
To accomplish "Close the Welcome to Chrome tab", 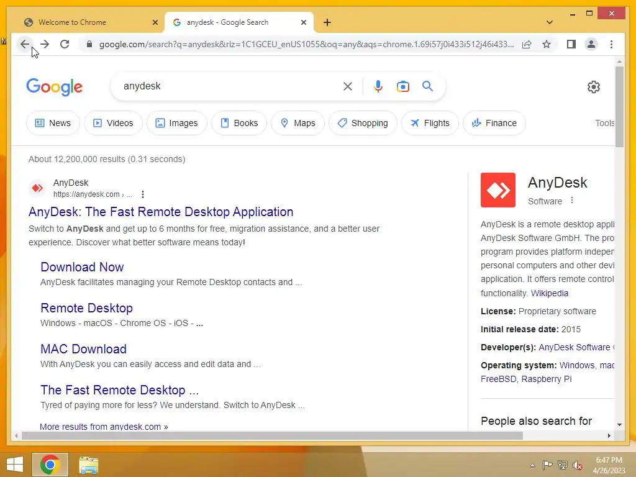I will (155, 22).
